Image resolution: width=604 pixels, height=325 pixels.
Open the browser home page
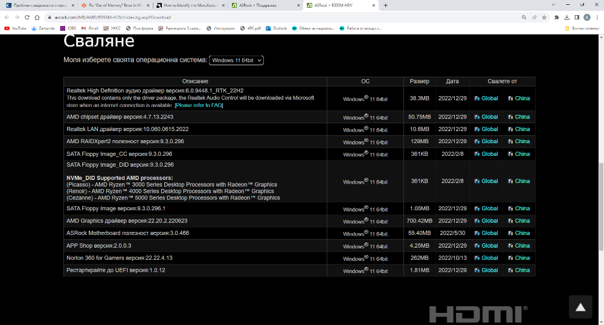pyautogui.click(x=37, y=18)
